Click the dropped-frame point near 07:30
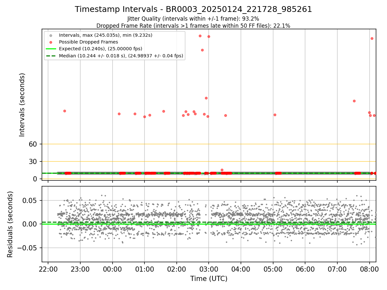Viewport: 387px width, 290px height. click(354, 101)
